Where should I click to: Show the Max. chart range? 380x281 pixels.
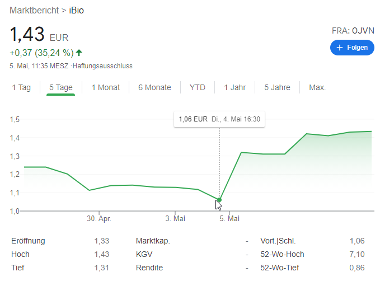click(x=317, y=87)
